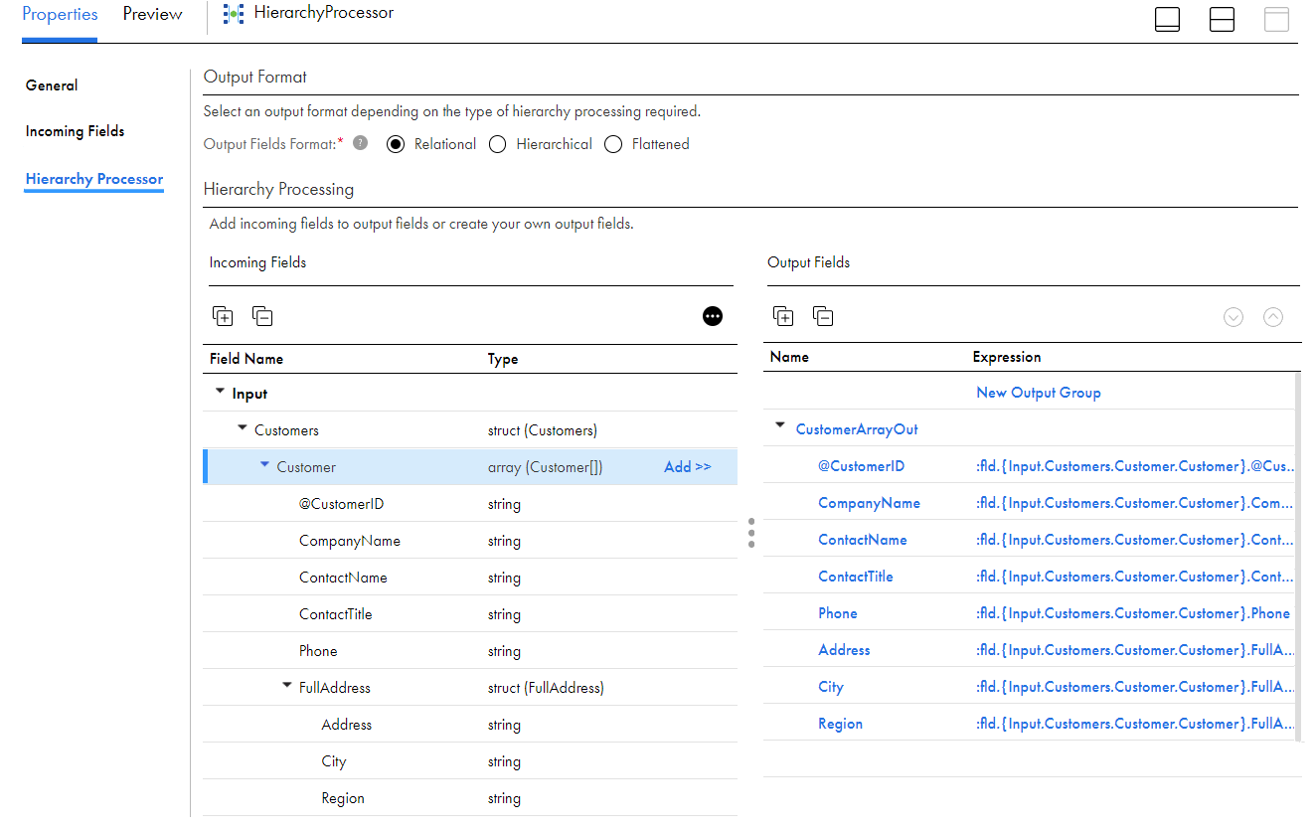Click the Expression column header
The image size is (1316, 830).
(1007, 357)
